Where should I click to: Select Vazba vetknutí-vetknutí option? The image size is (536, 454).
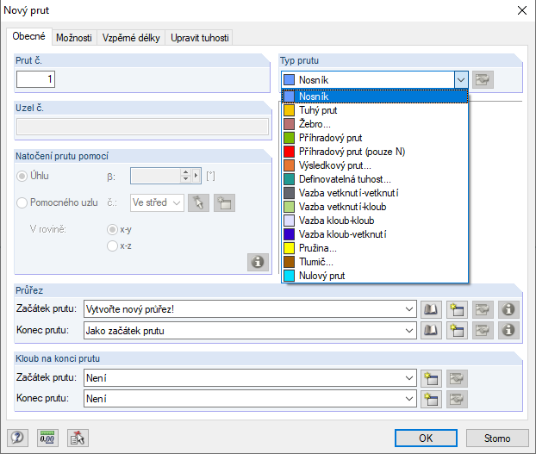tap(375, 193)
